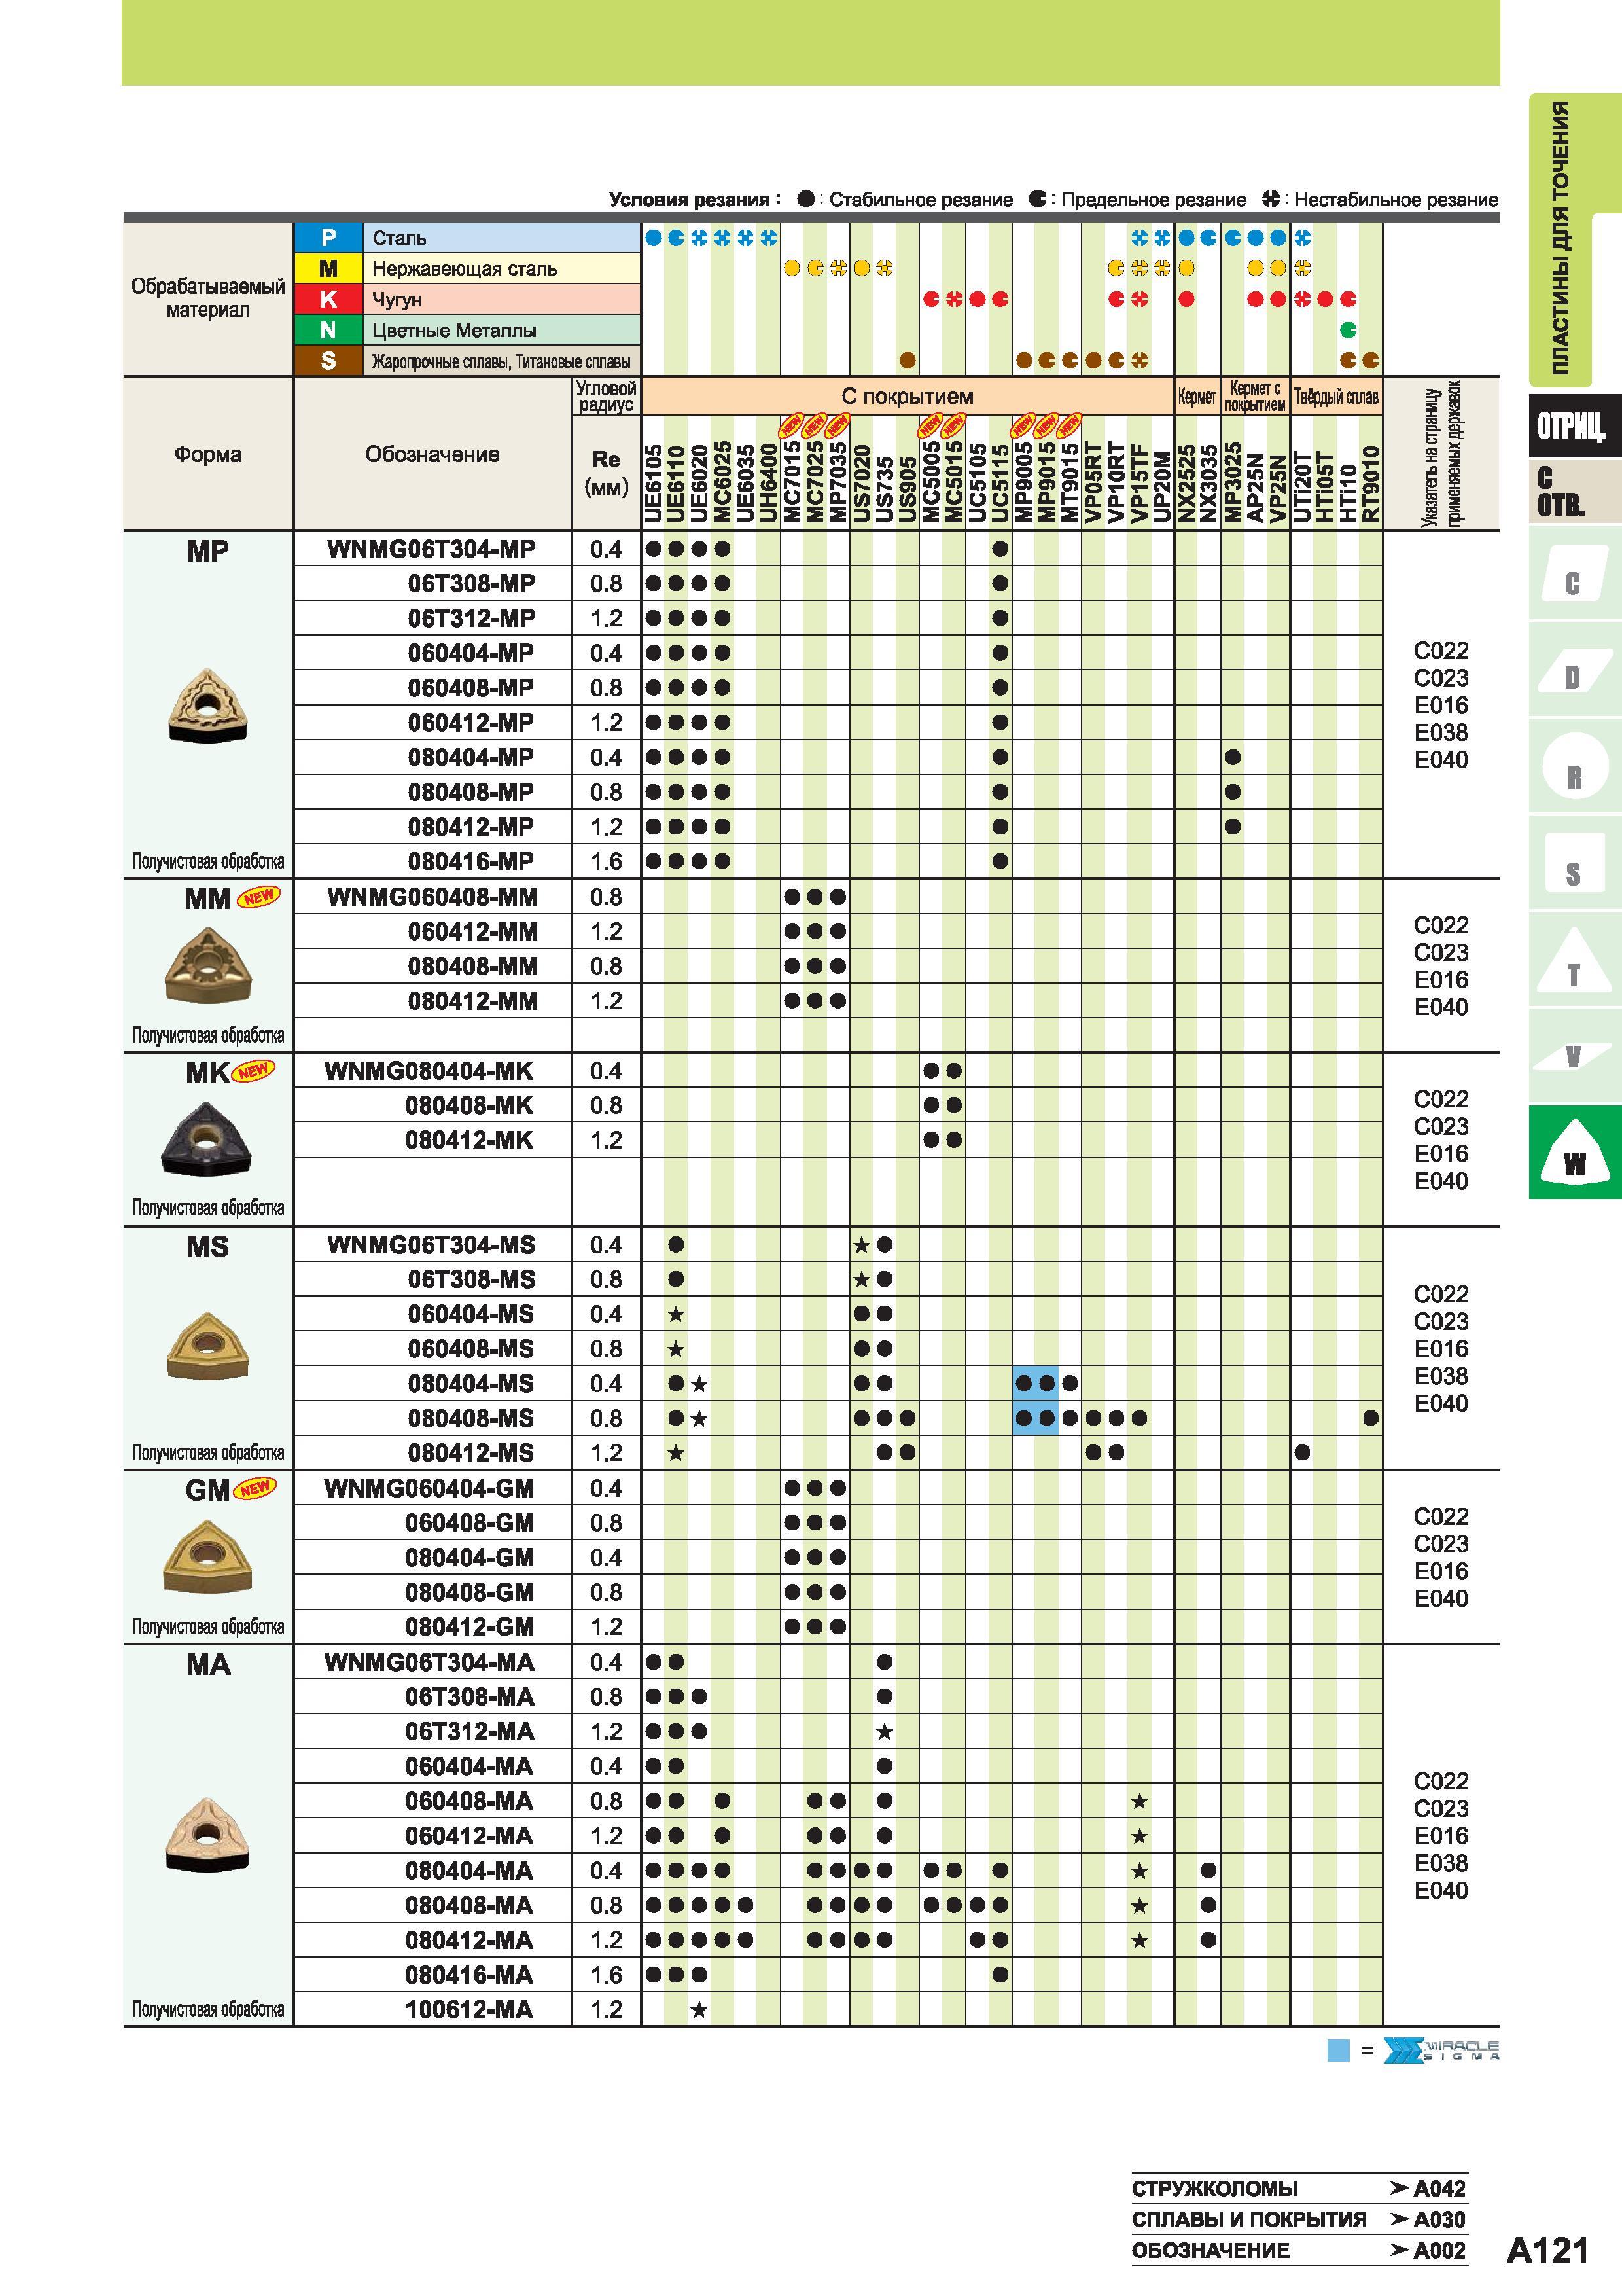Follow page reference A030
Image resolution: width=1622 pixels, height=2296 pixels.
click(1439, 2219)
